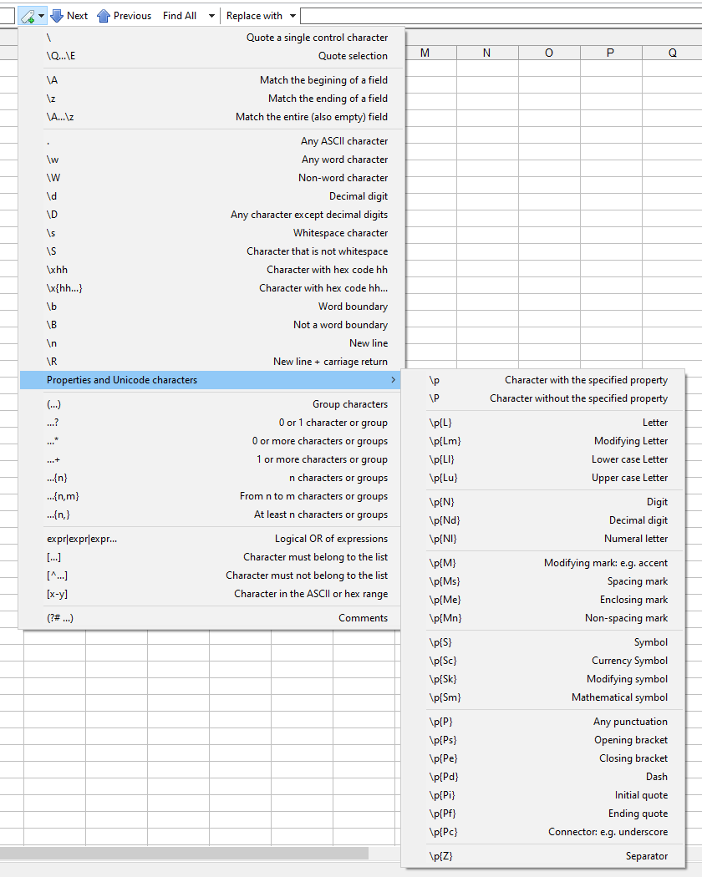The height and width of the screenshot is (877, 702).
Task: Click inside the Replace with text field
Action: point(500,16)
